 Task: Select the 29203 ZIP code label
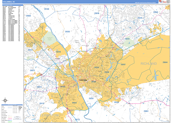point(67,31)
